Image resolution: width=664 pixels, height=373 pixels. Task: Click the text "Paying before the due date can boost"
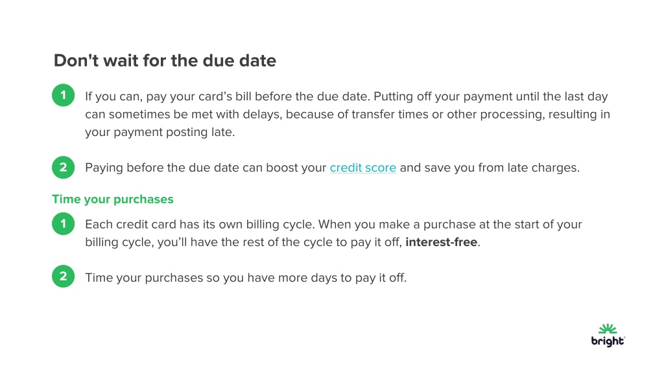point(206,168)
